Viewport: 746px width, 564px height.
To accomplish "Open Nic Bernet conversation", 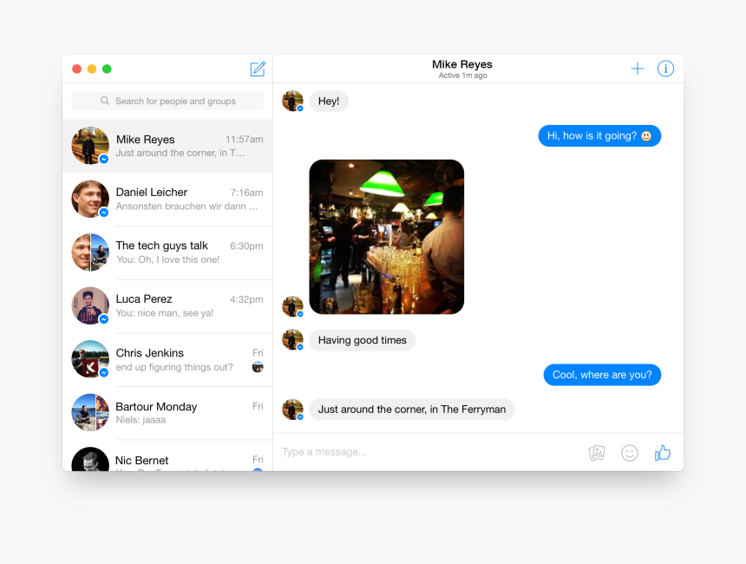I will [x=167, y=456].
